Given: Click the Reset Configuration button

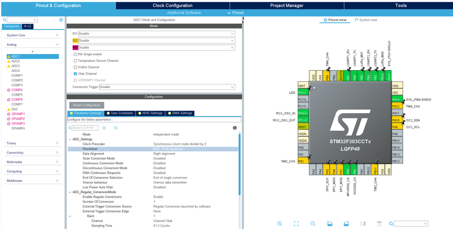Looking at the screenshot, I should pos(87,105).
